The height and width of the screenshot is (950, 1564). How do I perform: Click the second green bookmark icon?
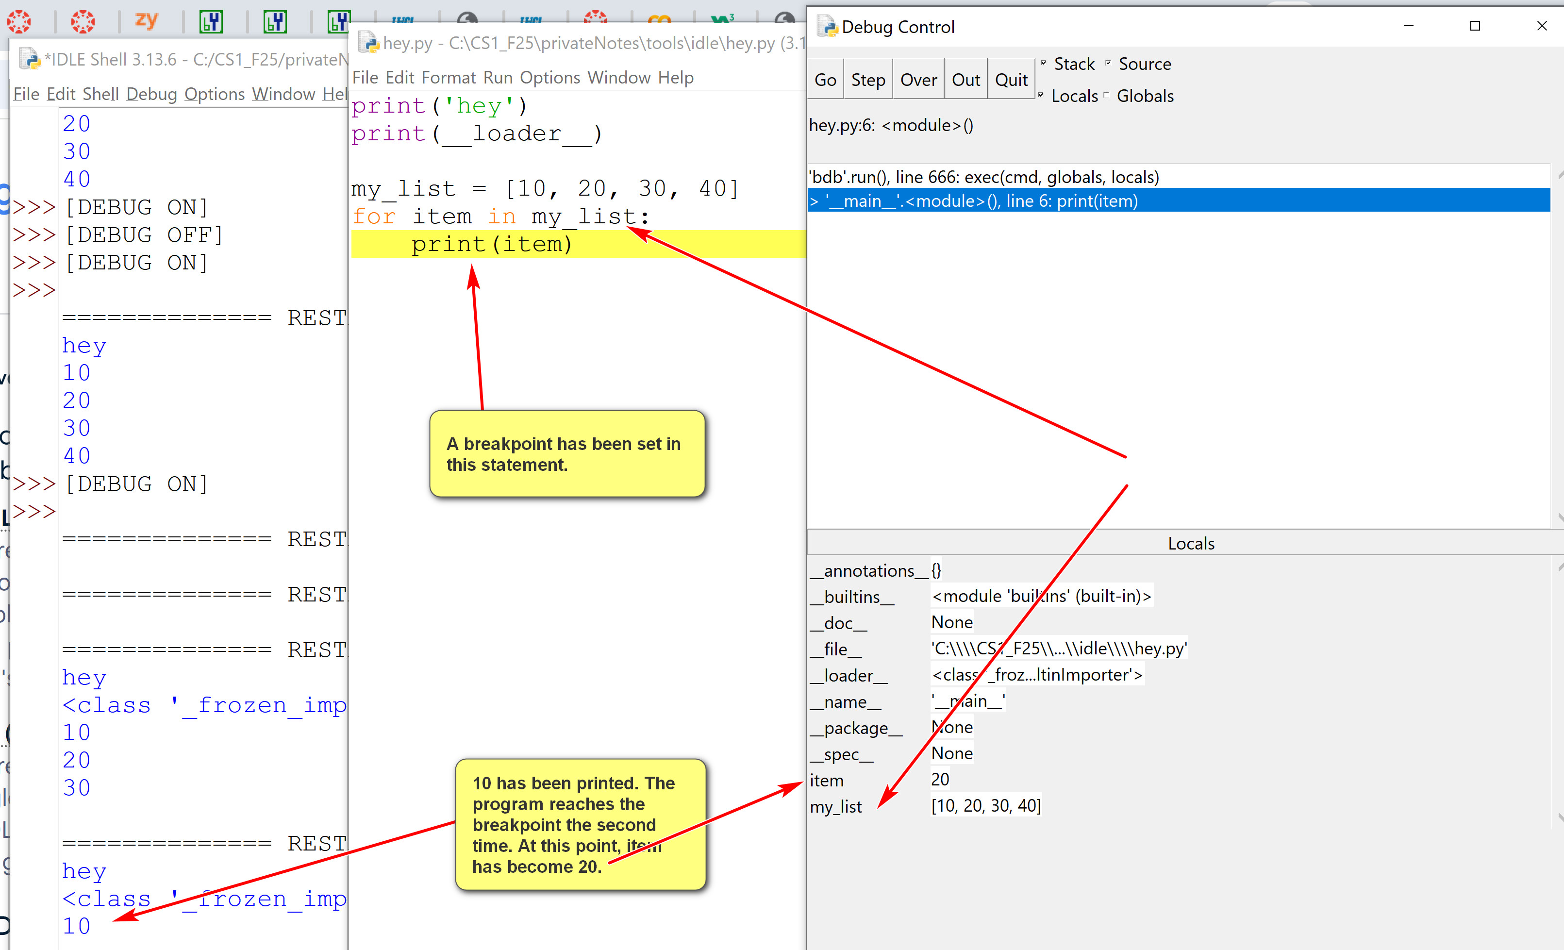pyautogui.click(x=275, y=21)
